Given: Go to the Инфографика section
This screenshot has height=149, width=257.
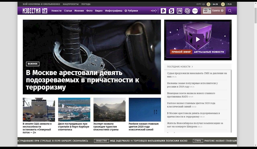Looking at the screenshot, I should (x=113, y=11).
